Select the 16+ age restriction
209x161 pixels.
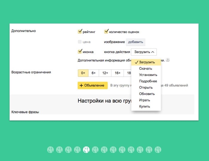tap(118, 73)
